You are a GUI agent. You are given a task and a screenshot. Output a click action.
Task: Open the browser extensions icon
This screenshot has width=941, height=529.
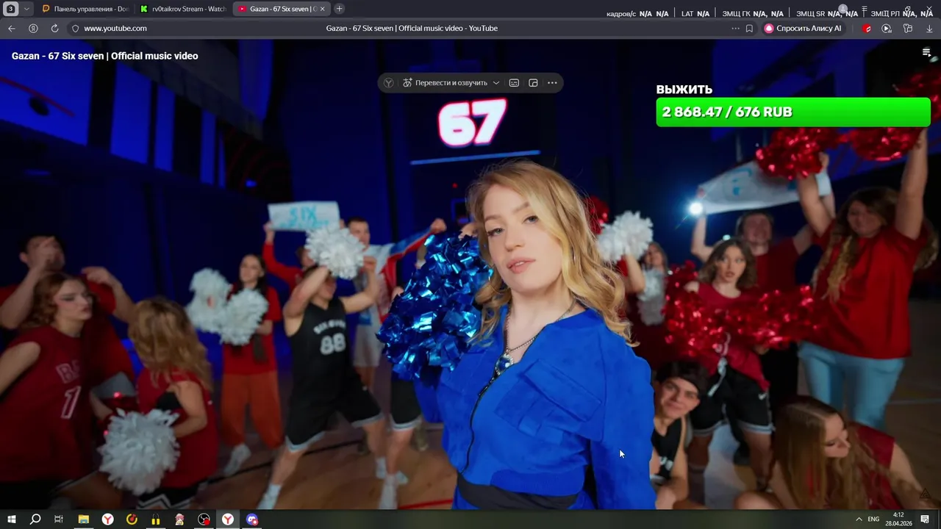pos(908,28)
